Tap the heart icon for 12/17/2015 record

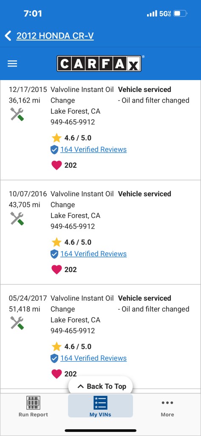click(x=57, y=165)
